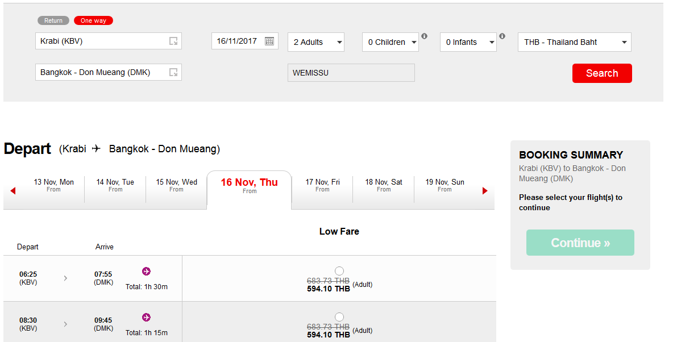Viewport: 677px width, 342px height.
Task: Click the Continue button in the Booking Summary
Action: pyautogui.click(x=580, y=243)
